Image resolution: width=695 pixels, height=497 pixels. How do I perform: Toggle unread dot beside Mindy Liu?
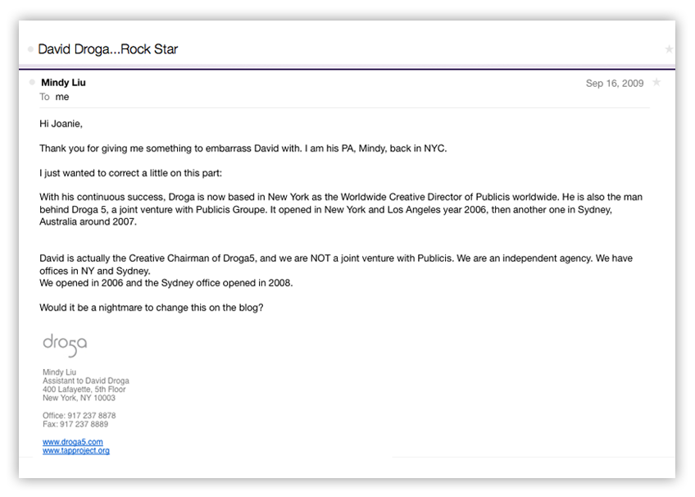[32, 82]
